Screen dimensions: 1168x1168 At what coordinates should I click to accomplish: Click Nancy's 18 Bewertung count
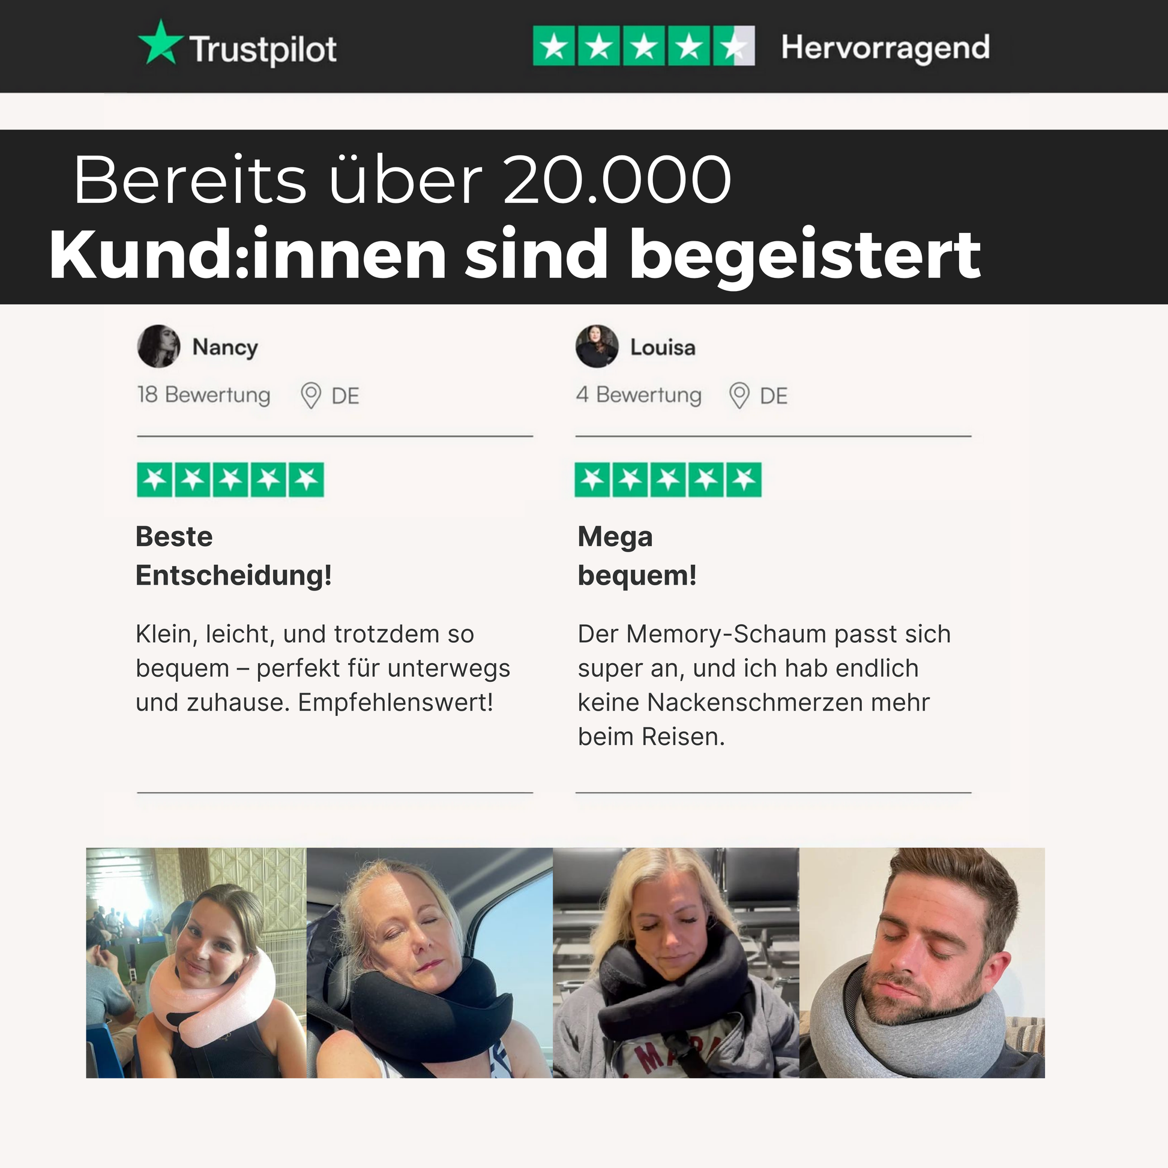click(x=203, y=395)
